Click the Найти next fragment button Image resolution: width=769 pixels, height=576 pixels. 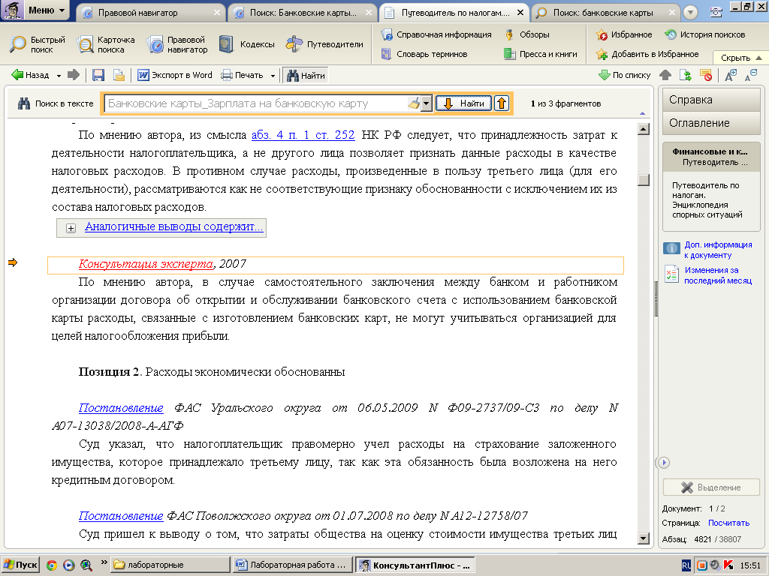point(464,103)
